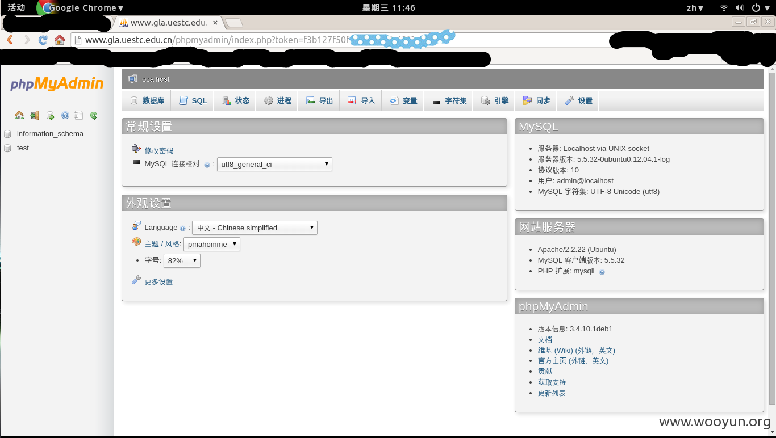Click the test database cylinder icon
The width and height of the screenshot is (776, 438).
click(x=7, y=148)
